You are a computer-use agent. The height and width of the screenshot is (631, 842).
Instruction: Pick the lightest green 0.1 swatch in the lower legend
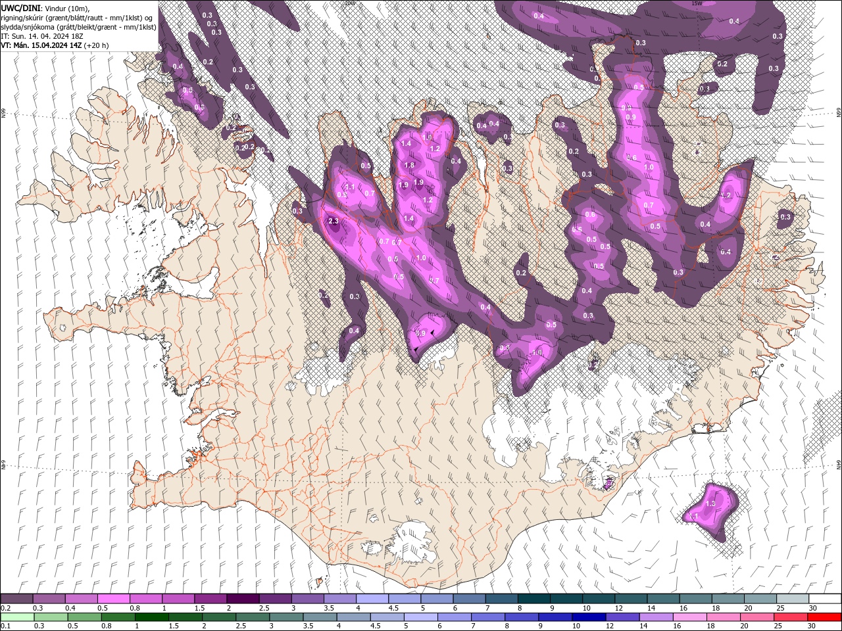point(16,617)
